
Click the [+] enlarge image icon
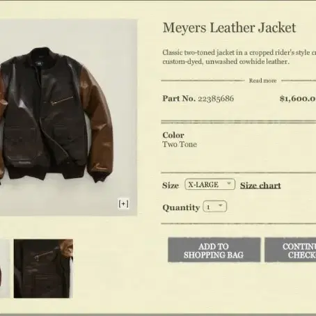(123, 204)
